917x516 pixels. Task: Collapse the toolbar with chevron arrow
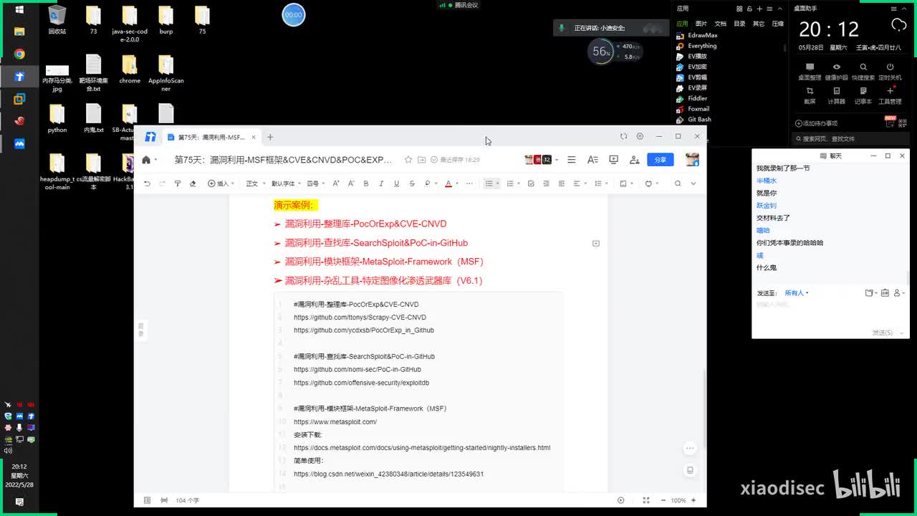coord(693,183)
